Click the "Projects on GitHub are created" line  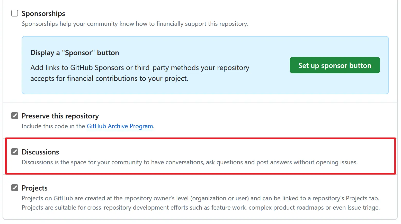[200, 198]
